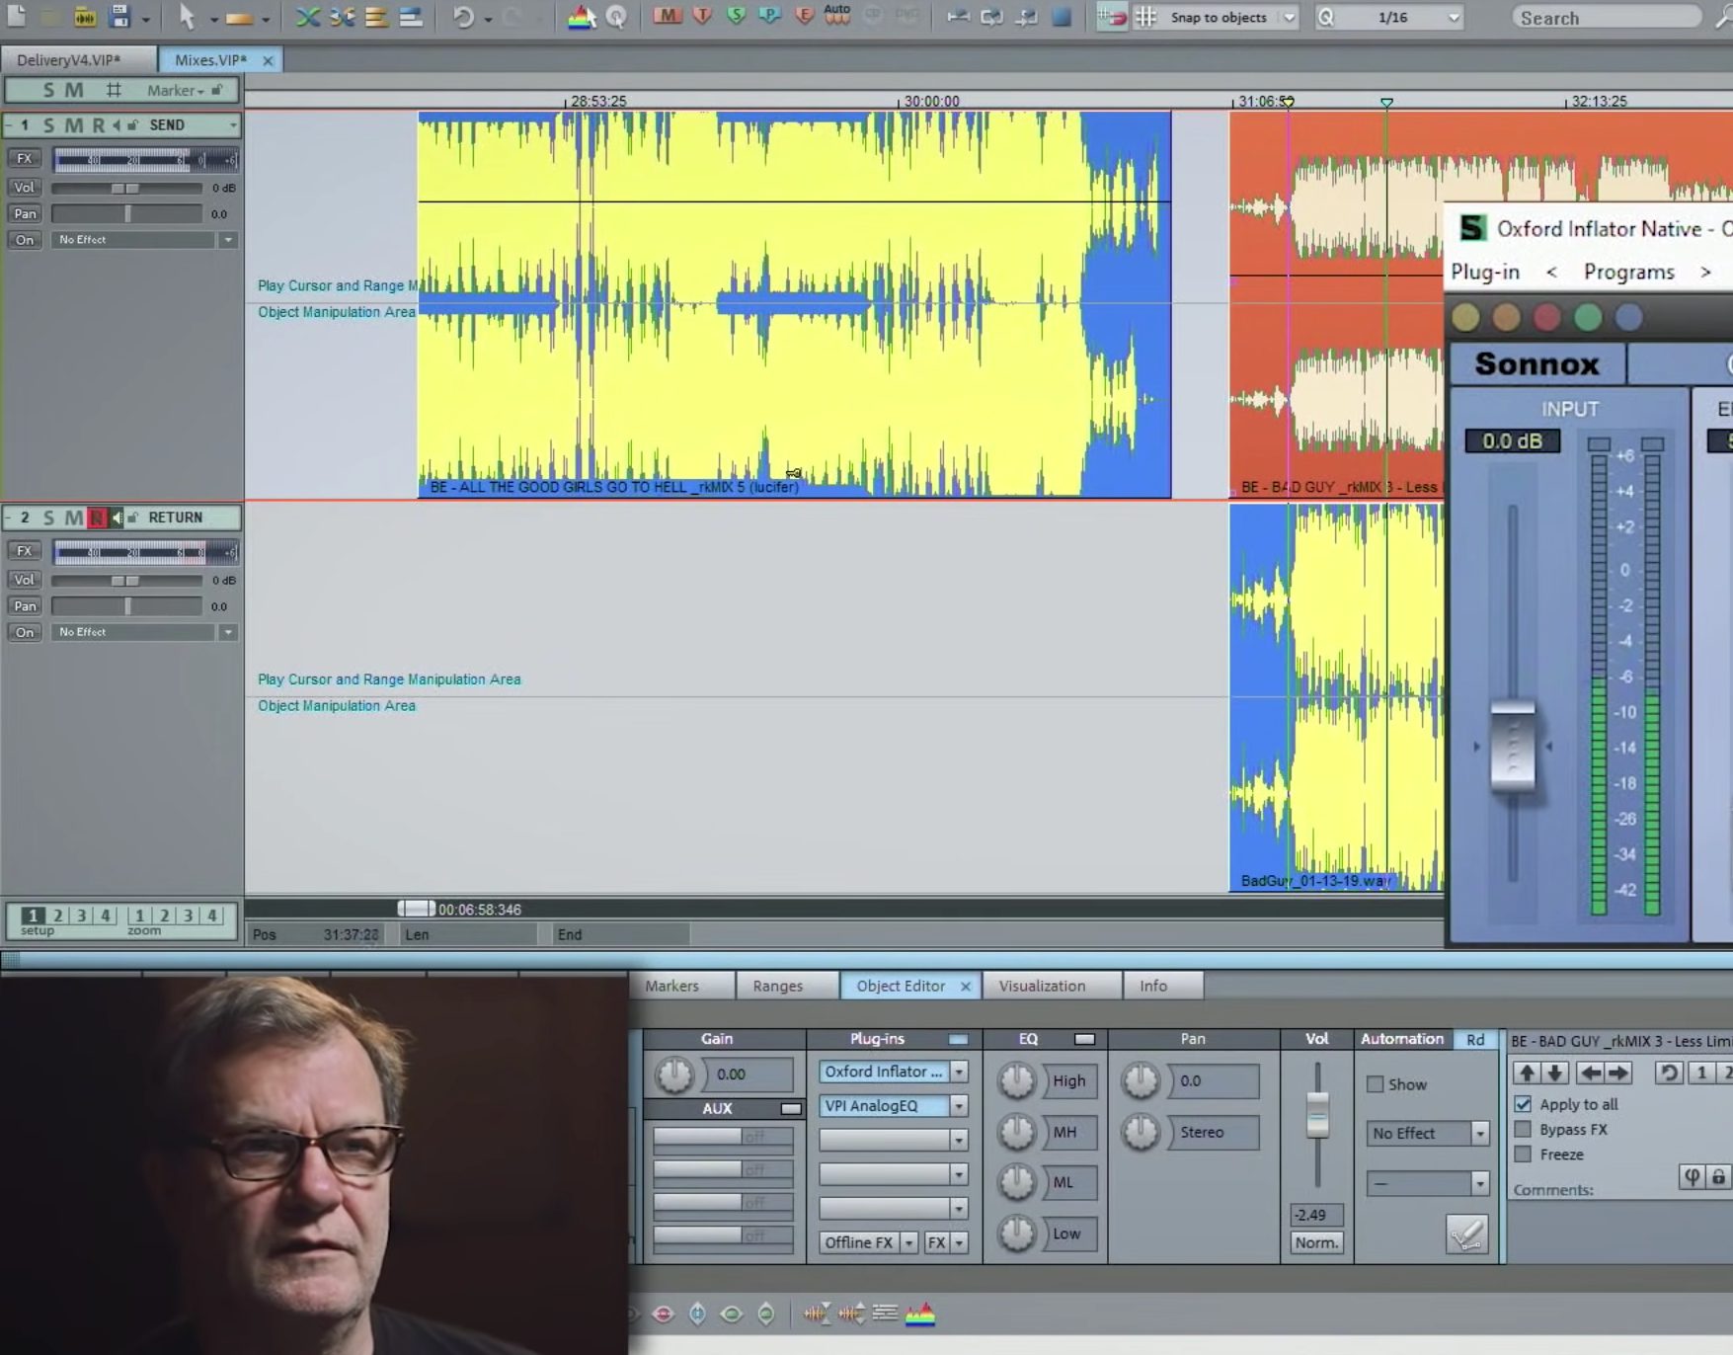This screenshot has height=1355, width=1733.
Task: Open Marker dropdown in track header
Action: (176, 90)
